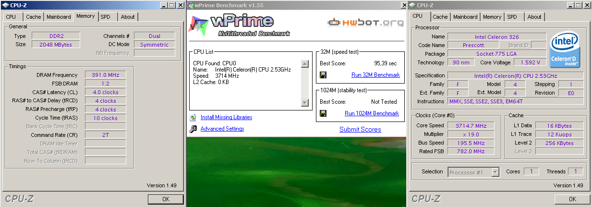Click Instructions field listing MMX, SSE
Screen dimensions: 592x207
point(516,101)
